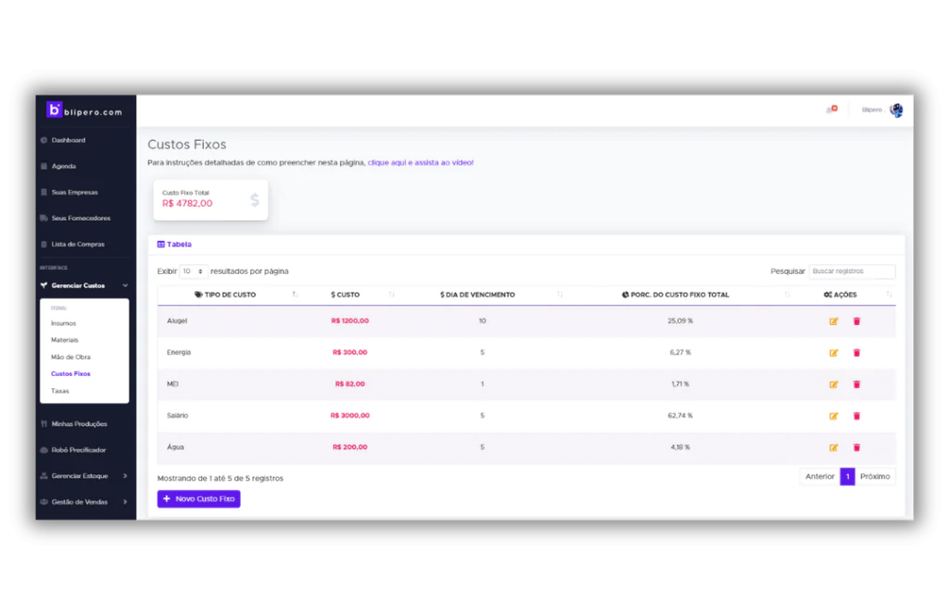Click the Blipero user avatar
The height and width of the screenshot is (615, 949).
pos(896,110)
